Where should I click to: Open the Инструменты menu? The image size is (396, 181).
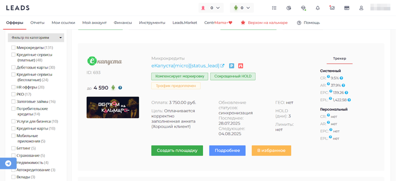(x=152, y=23)
